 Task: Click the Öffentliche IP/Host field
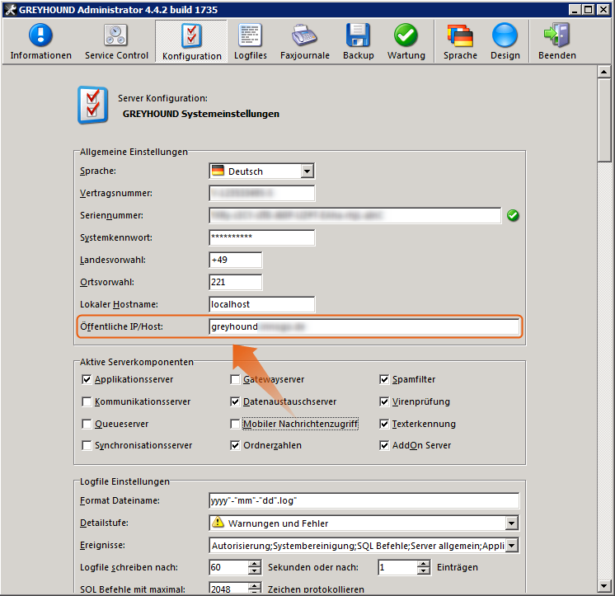[364, 326]
